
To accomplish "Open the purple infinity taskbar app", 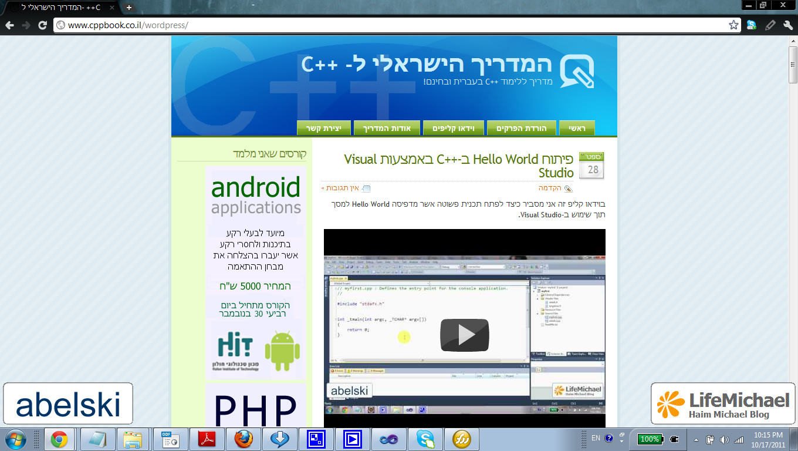I will [x=388, y=439].
